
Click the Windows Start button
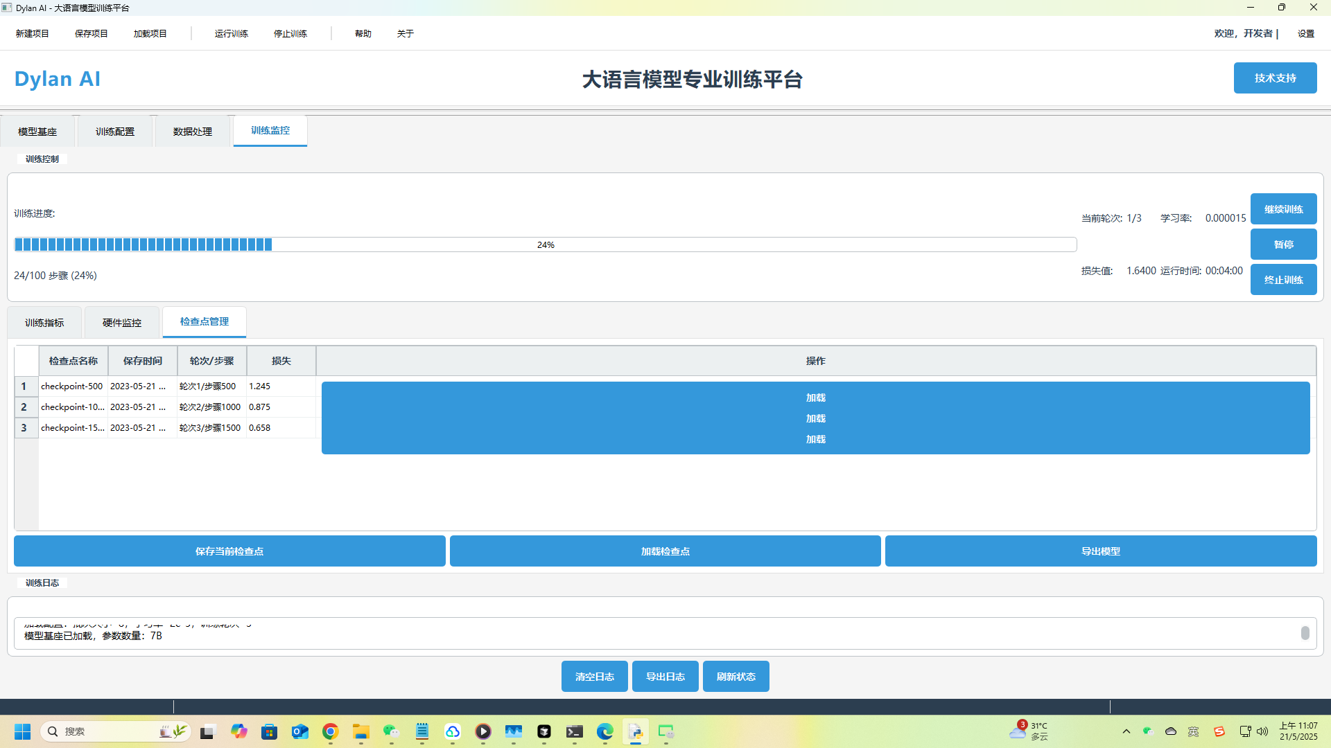click(22, 731)
